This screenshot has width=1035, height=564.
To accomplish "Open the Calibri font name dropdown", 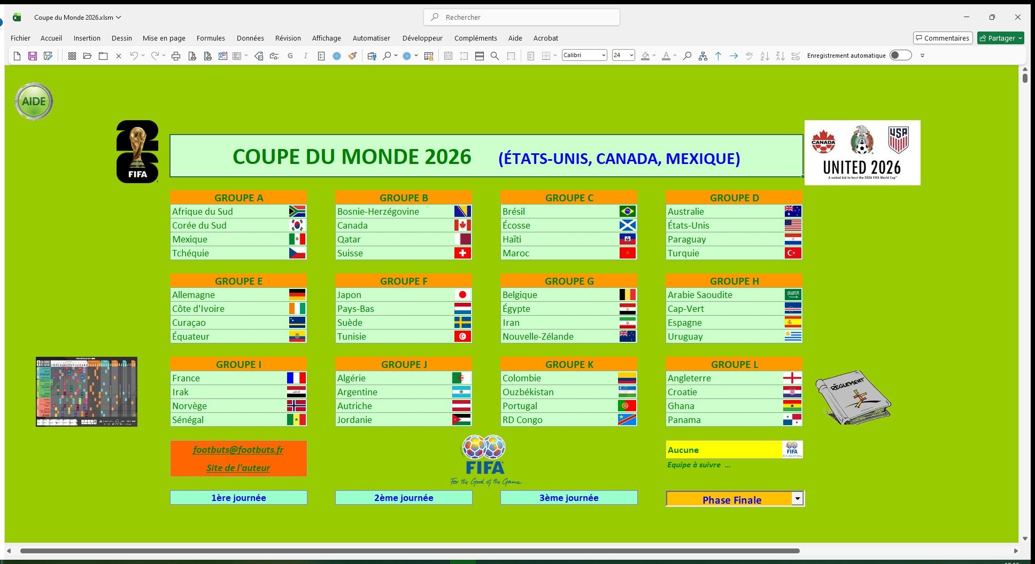I will tap(604, 56).
